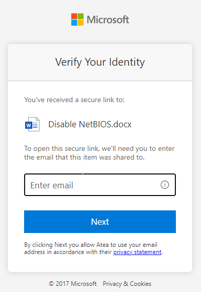Click the blue square of Microsoft logo

(x=74, y=23)
